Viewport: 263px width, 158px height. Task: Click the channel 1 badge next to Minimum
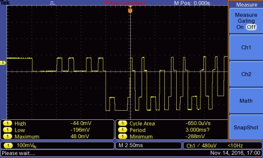122,136
